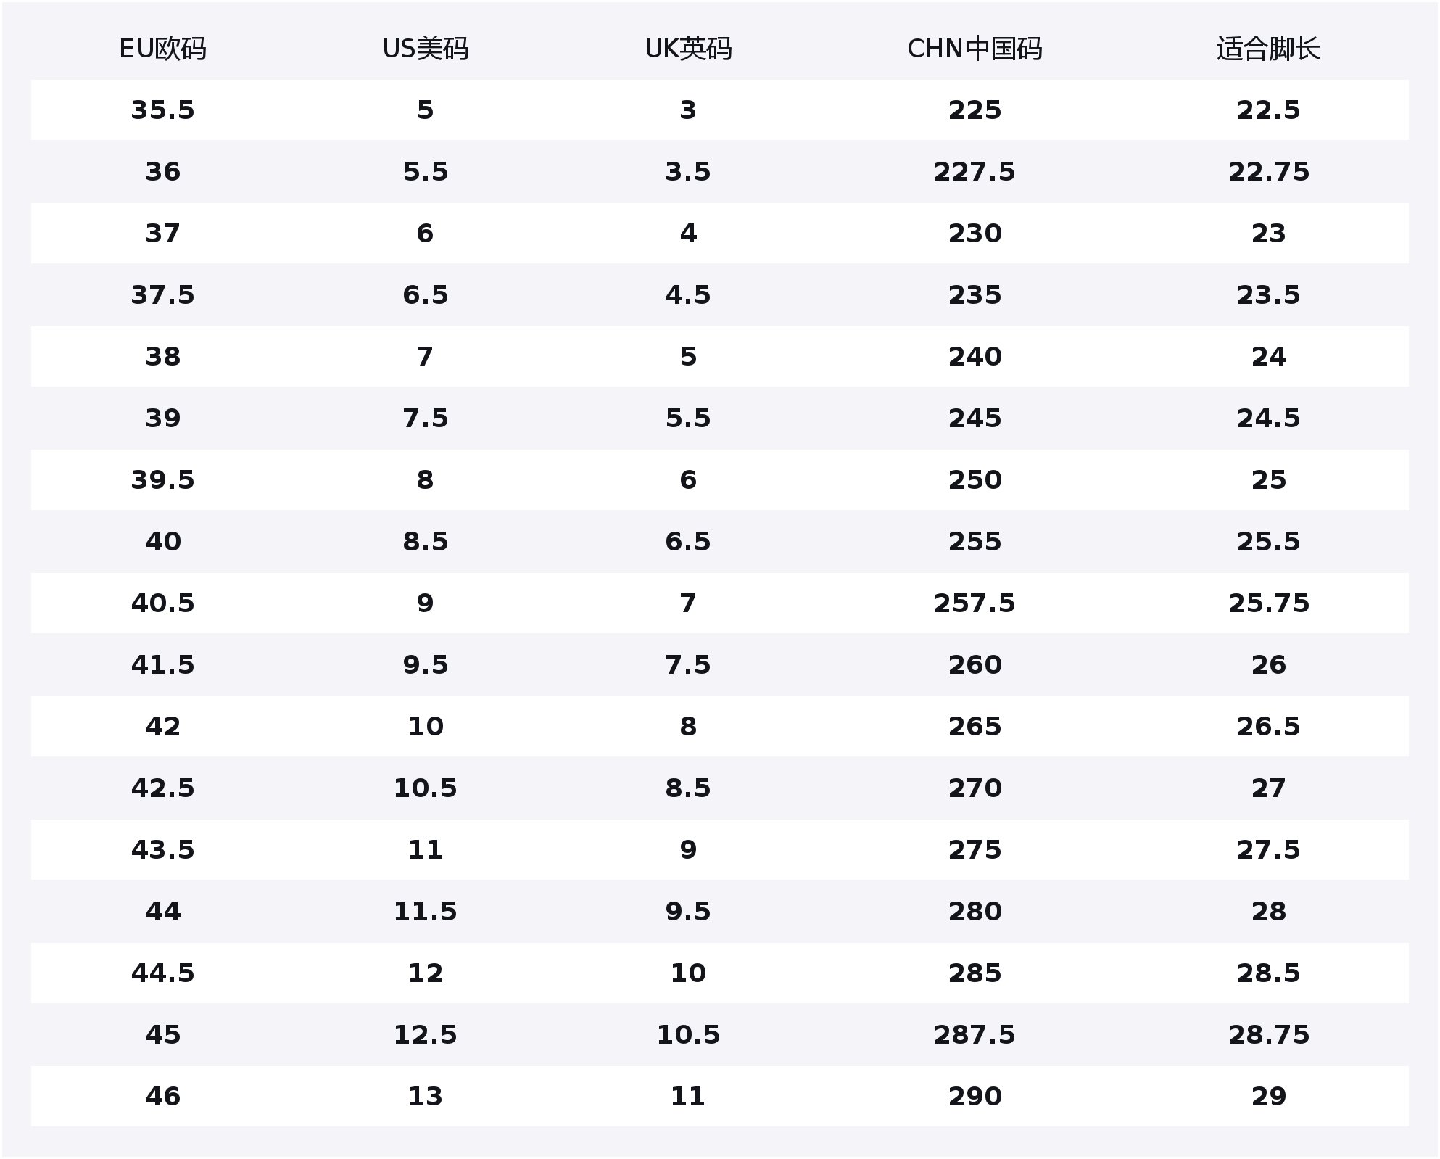Screen dimensions: 1440x1159
Task: Select EU size 43.5 cell
Action: click(x=162, y=850)
